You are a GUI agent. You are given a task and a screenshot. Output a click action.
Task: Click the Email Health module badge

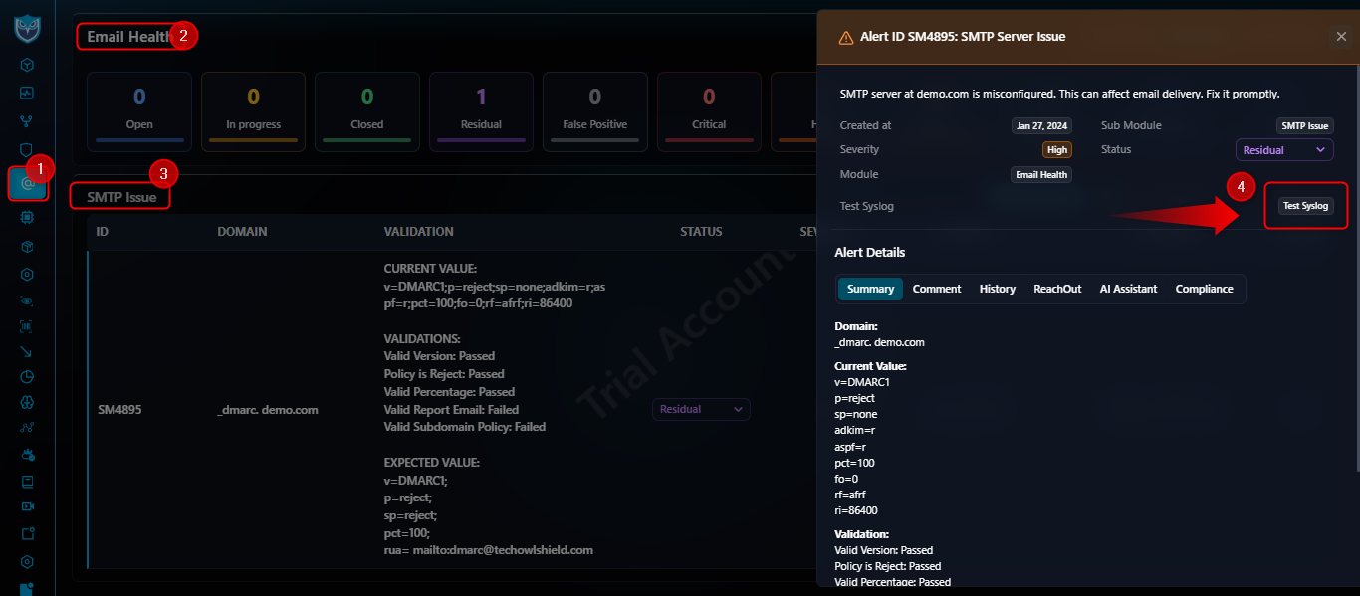1041,174
